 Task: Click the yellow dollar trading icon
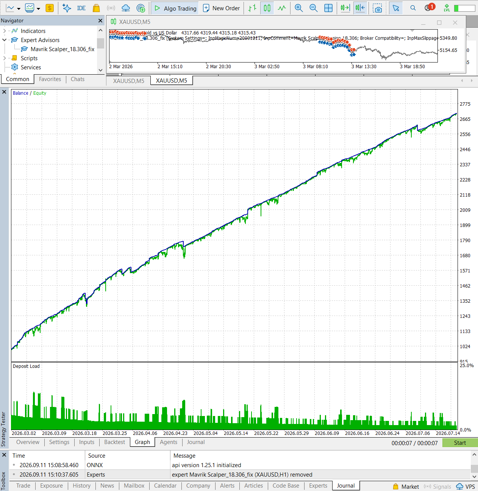pos(50,8)
